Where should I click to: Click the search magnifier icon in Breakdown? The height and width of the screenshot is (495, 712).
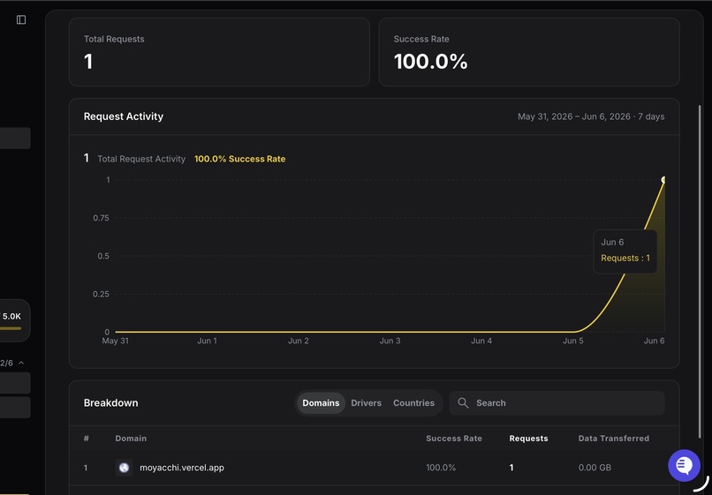463,403
